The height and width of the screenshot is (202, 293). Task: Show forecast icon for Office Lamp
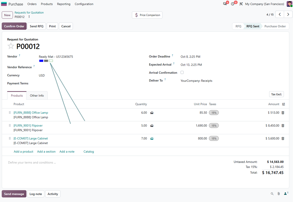click(152, 113)
